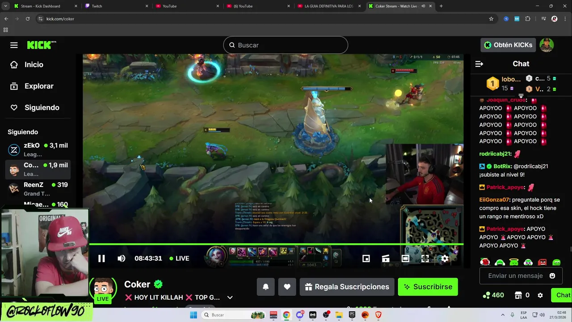Collapse the chat panel icon

pos(479,64)
